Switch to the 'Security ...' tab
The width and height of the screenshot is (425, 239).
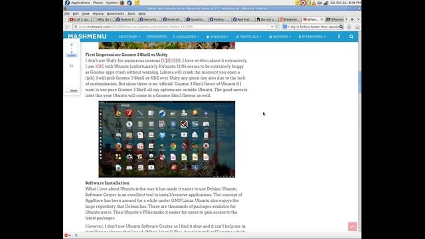[149, 19]
